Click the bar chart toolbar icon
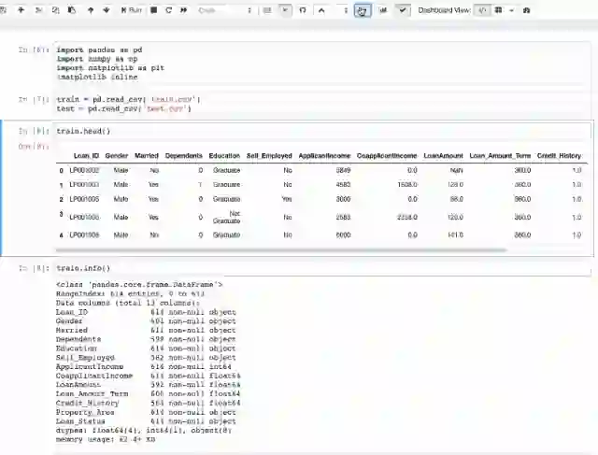This screenshot has height=455, width=598. [382, 10]
